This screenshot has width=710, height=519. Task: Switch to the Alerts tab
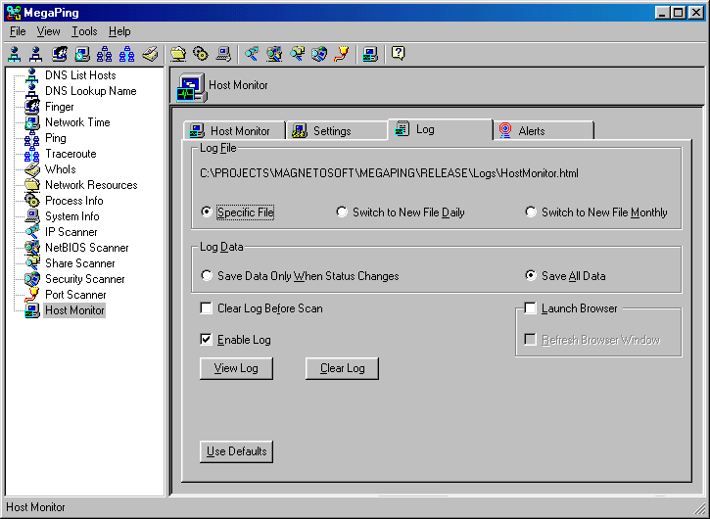pyautogui.click(x=544, y=131)
